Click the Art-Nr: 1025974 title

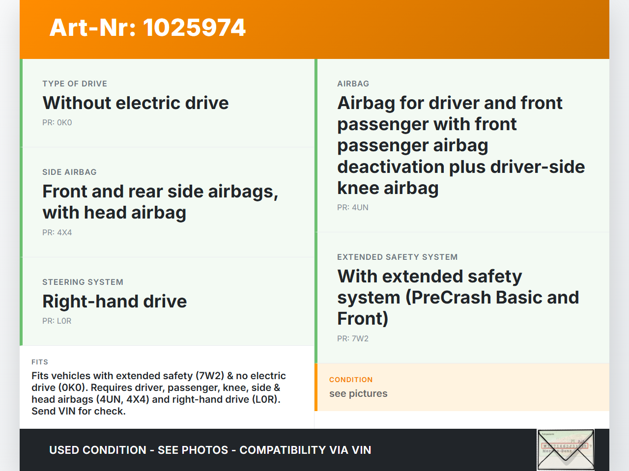[x=147, y=28]
